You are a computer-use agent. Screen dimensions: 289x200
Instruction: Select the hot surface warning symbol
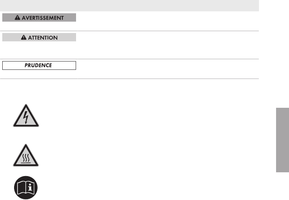pos(26,155)
